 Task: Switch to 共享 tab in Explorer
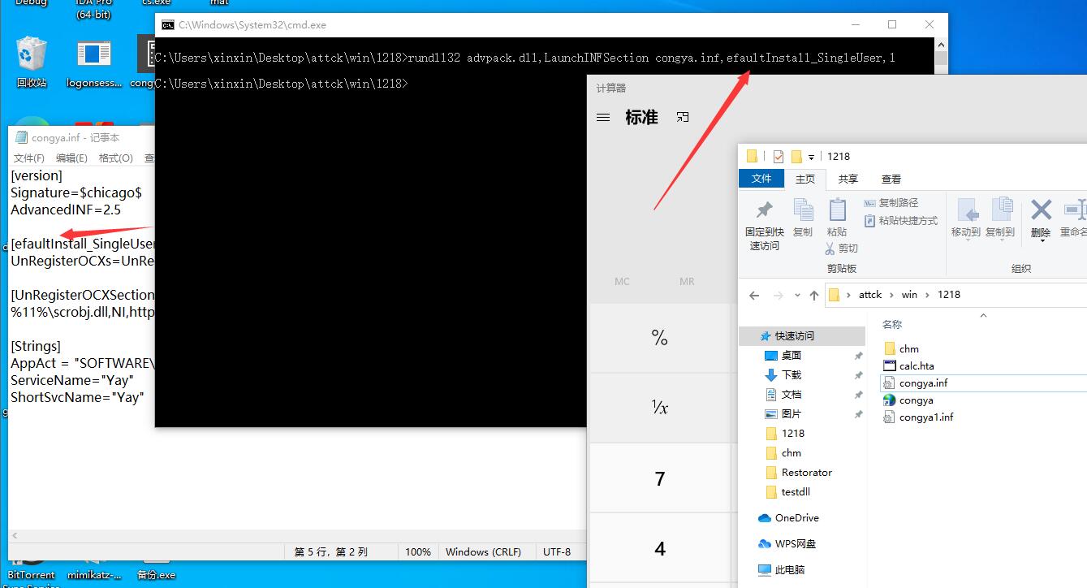848,179
